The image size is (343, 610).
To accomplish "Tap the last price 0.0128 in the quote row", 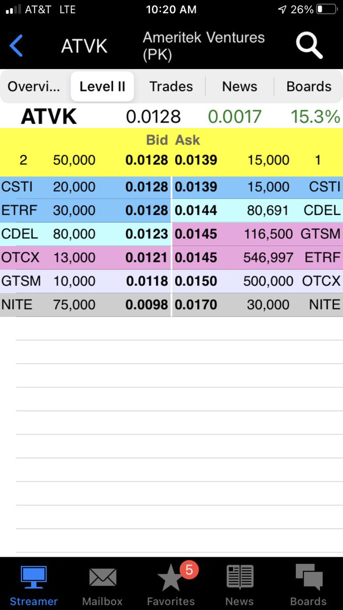I will [x=153, y=117].
